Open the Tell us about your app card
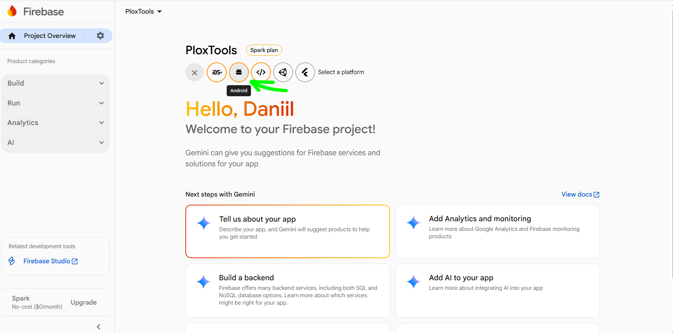Image resolution: width=673 pixels, height=333 pixels. 287,231
